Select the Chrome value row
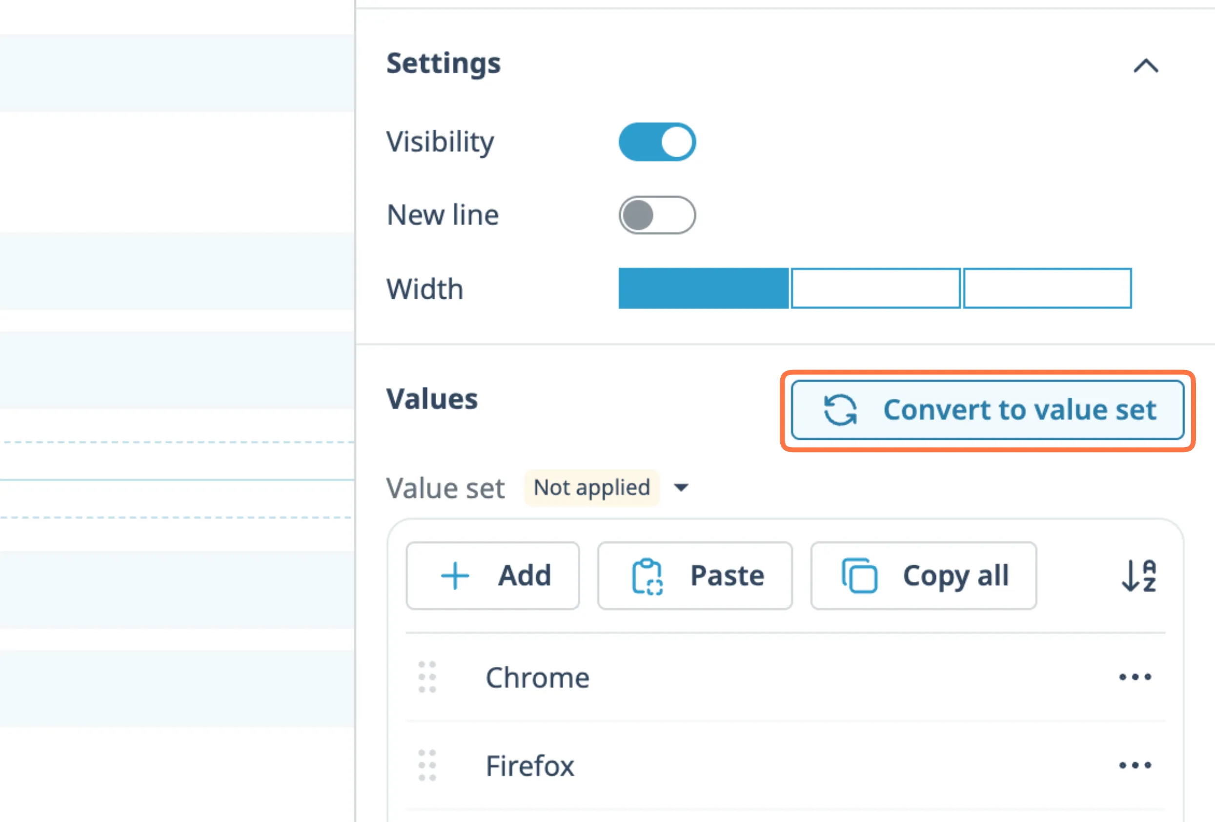 (x=537, y=677)
